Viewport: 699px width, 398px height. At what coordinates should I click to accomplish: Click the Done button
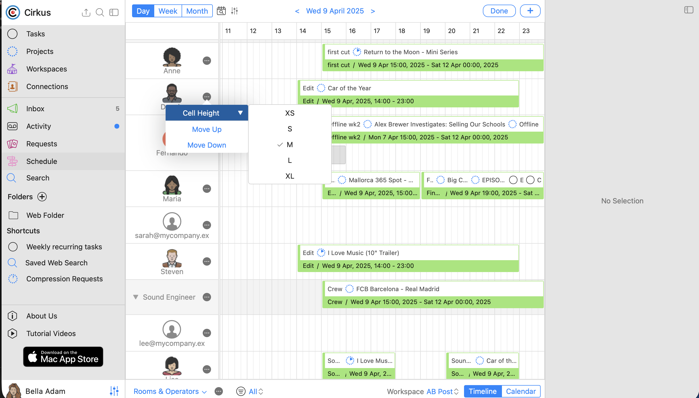[x=499, y=11]
